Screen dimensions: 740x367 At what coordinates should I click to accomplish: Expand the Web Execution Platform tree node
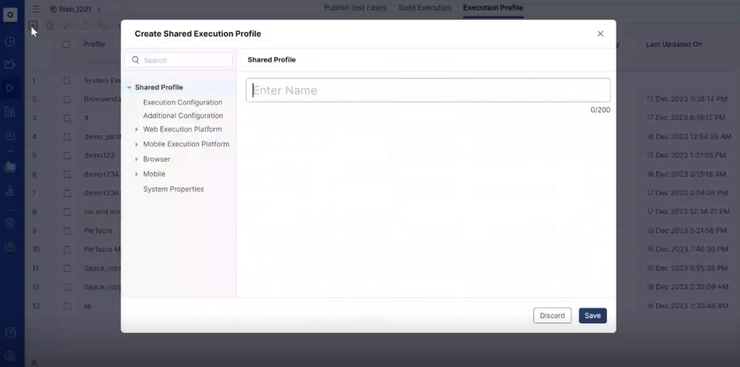(x=137, y=129)
